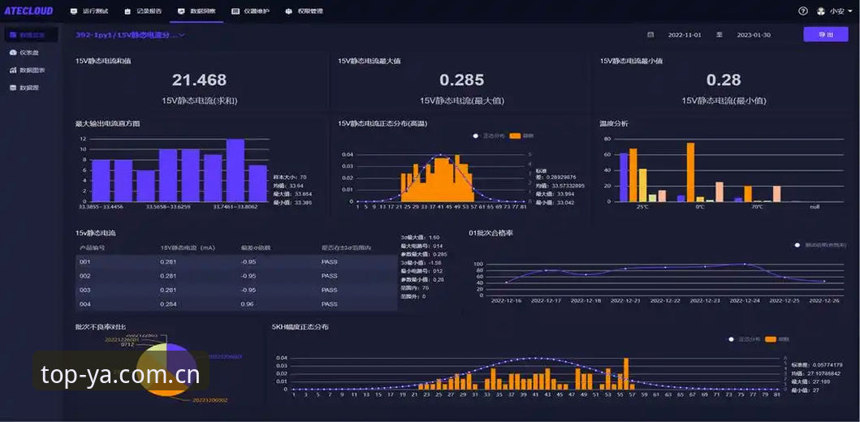Click the purple bar above 25℃
The width and height of the screenshot is (860, 422).
tap(624, 178)
